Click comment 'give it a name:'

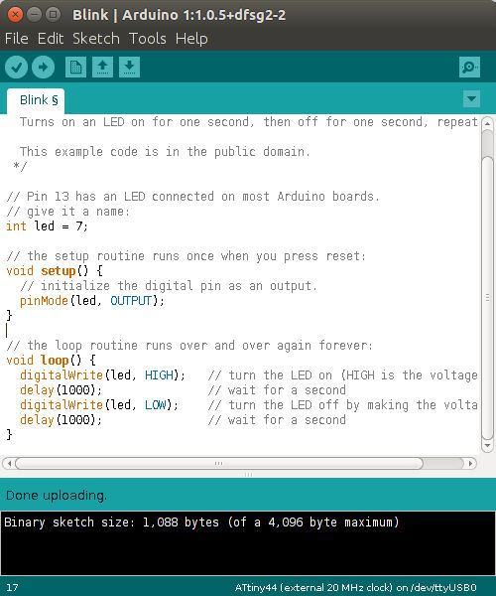[x=67, y=212]
